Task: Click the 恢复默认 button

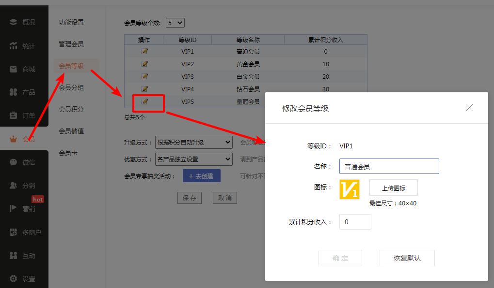Action: point(407,258)
